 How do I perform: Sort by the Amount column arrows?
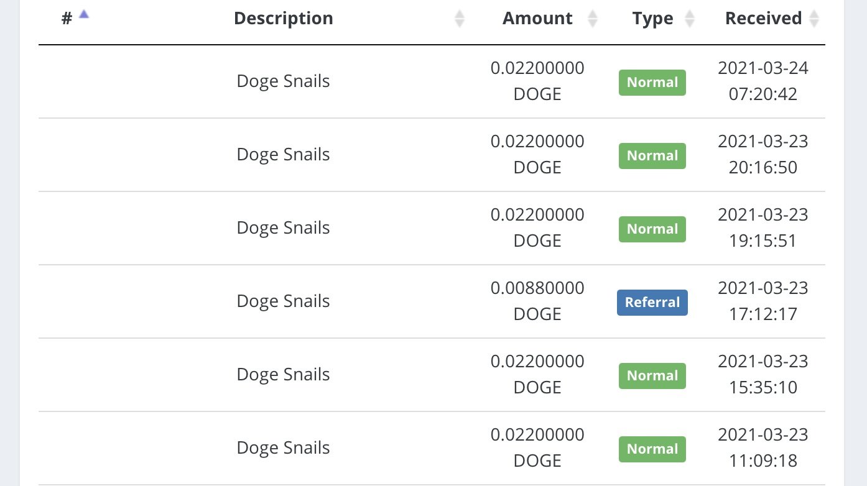[x=593, y=19]
